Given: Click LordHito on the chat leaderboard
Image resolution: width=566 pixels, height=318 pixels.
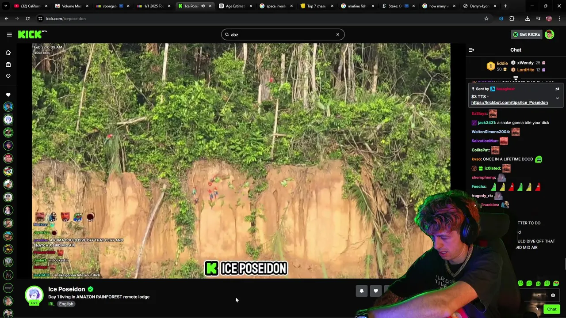Looking at the screenshot, I should click(x=526, y=70).
